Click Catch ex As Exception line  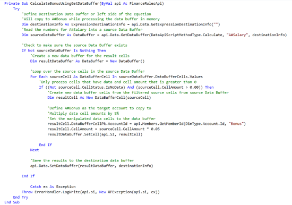pyautogui.click(x=53, y=187)
